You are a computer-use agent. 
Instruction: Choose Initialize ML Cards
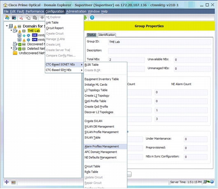coord(106,85)
